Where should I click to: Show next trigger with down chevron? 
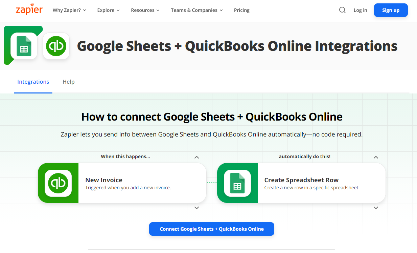click(x=196, y=208)
